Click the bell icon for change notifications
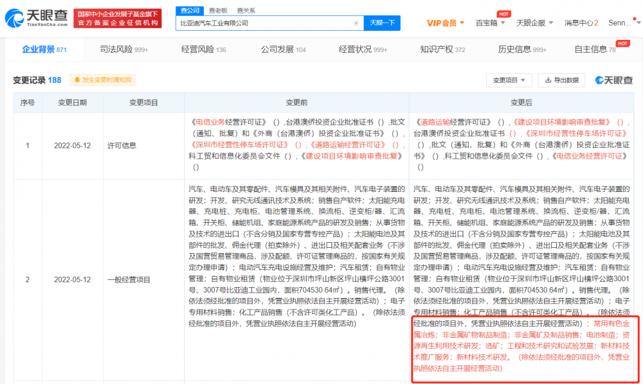 click(x=78, y=80)
